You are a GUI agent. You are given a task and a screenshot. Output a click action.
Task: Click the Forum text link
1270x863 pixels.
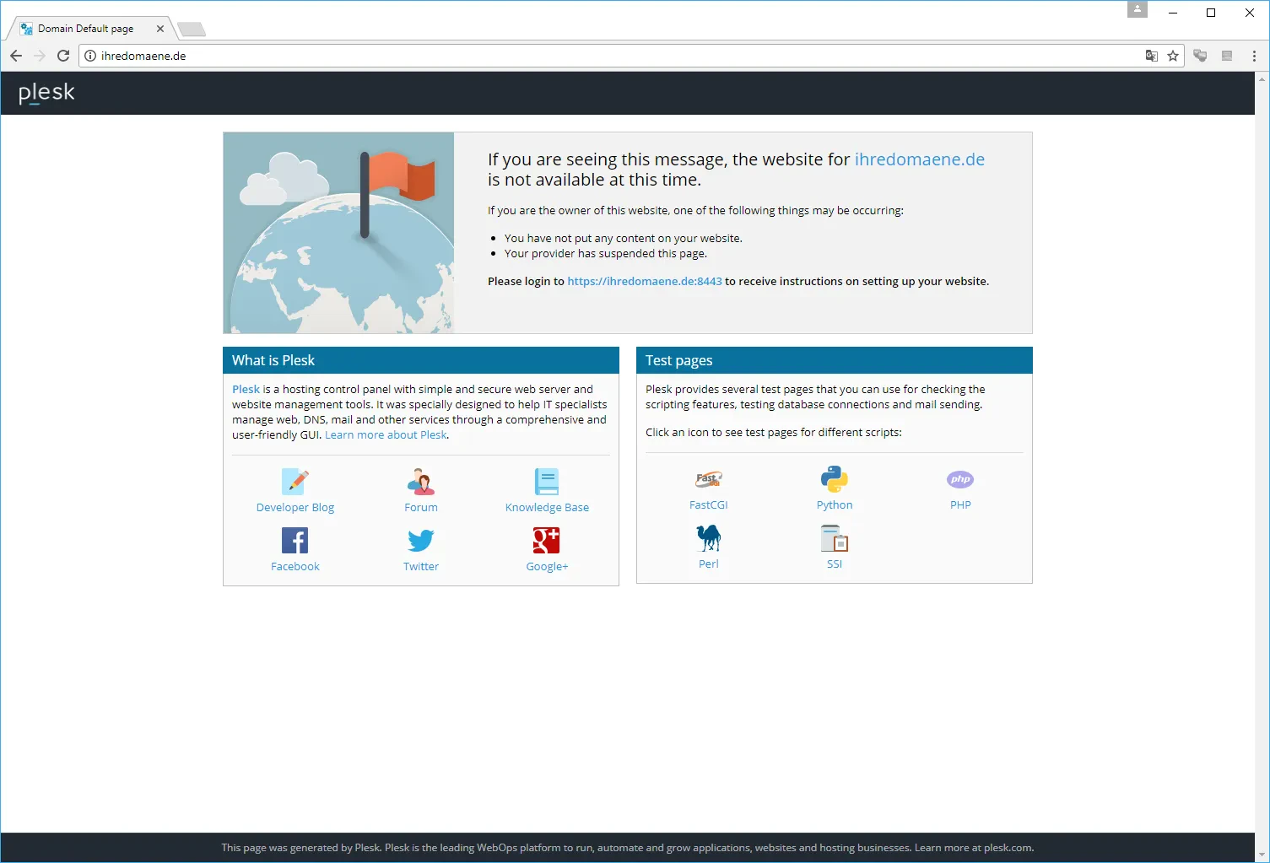pyautogui.click(x=421, y=507)
